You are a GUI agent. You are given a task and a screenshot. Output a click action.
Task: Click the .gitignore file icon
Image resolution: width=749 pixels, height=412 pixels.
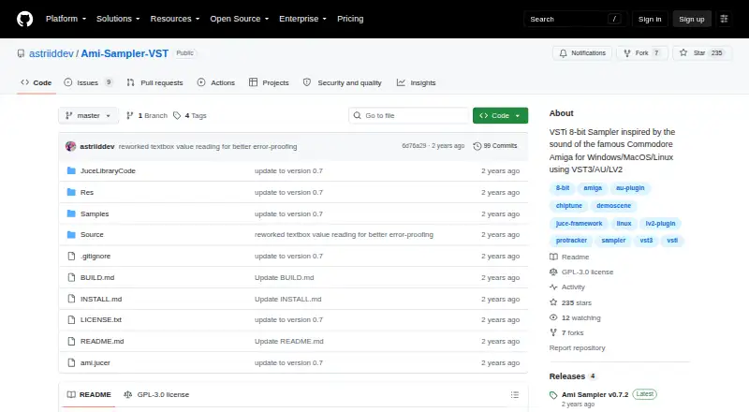click(71, 257)
